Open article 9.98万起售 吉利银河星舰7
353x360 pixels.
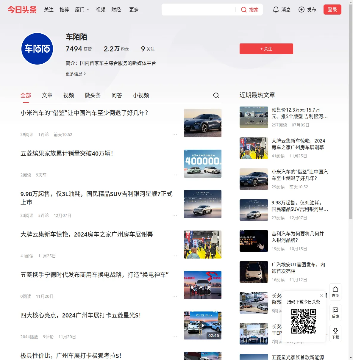point(96,198)
